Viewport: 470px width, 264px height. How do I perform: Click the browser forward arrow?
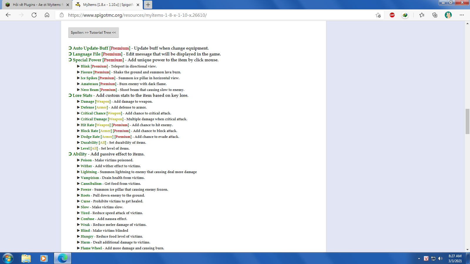(21, 15)
